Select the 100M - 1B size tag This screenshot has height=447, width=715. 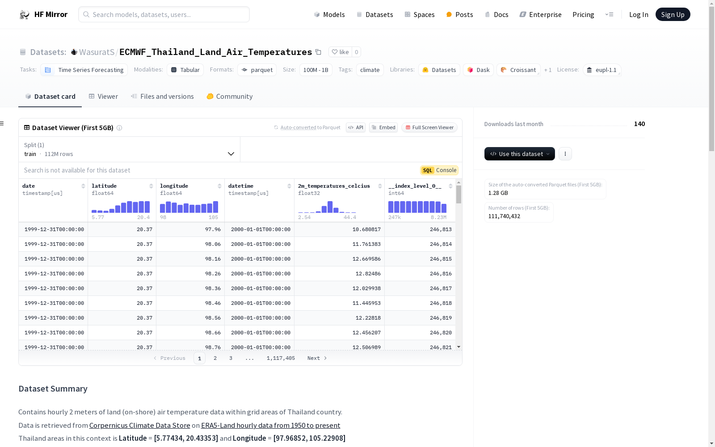(316, 70)
